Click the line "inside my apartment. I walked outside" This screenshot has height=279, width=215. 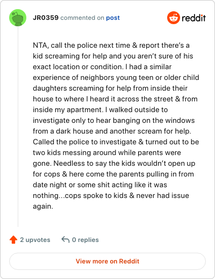coord(101,110)
